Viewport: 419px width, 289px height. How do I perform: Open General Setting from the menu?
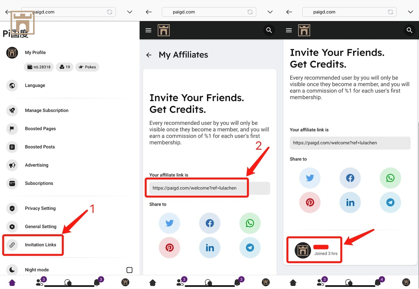[41, 226]
